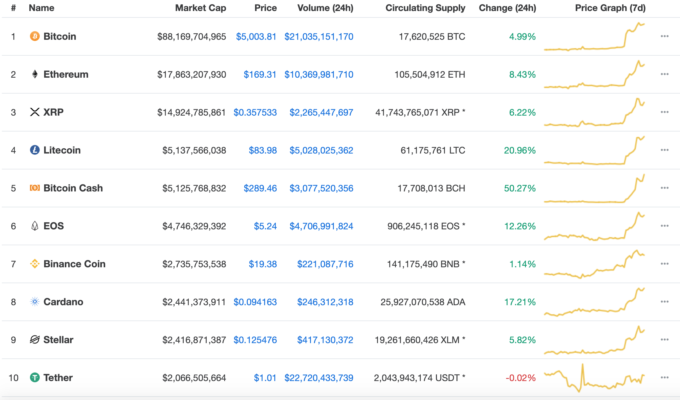Open the three-dot menu for Cardano
The height and width of the screenshot is (400, 680).
(x=664, y=302)
